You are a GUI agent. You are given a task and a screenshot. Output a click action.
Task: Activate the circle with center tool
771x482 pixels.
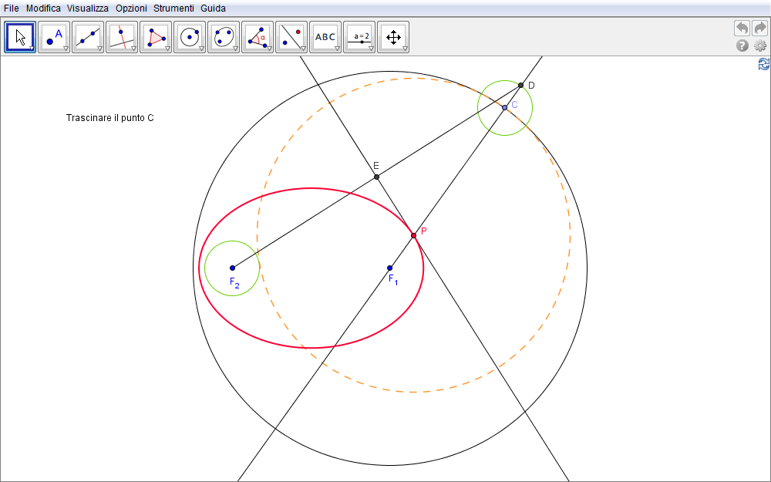pos(190,36)
